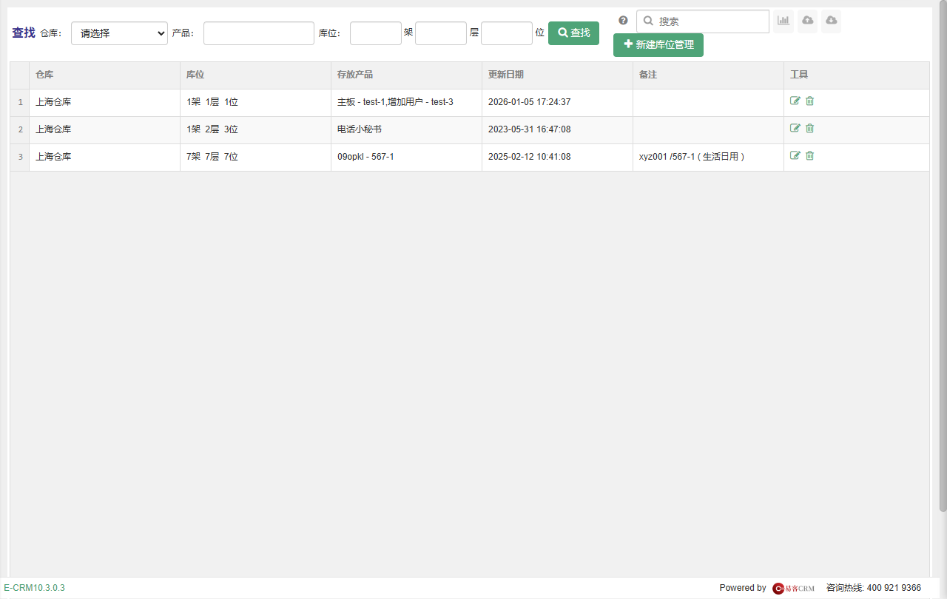Click the 层 layer number input
947x599 pixels.
441,33
